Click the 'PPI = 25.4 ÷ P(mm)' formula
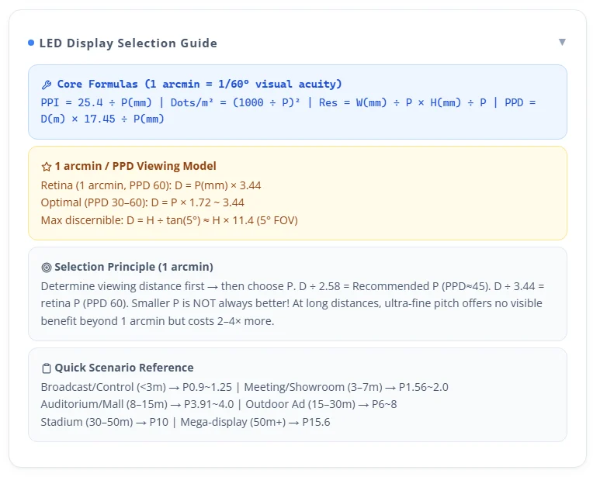The width and height of the screenshot is (600, 477). (96, 102)
